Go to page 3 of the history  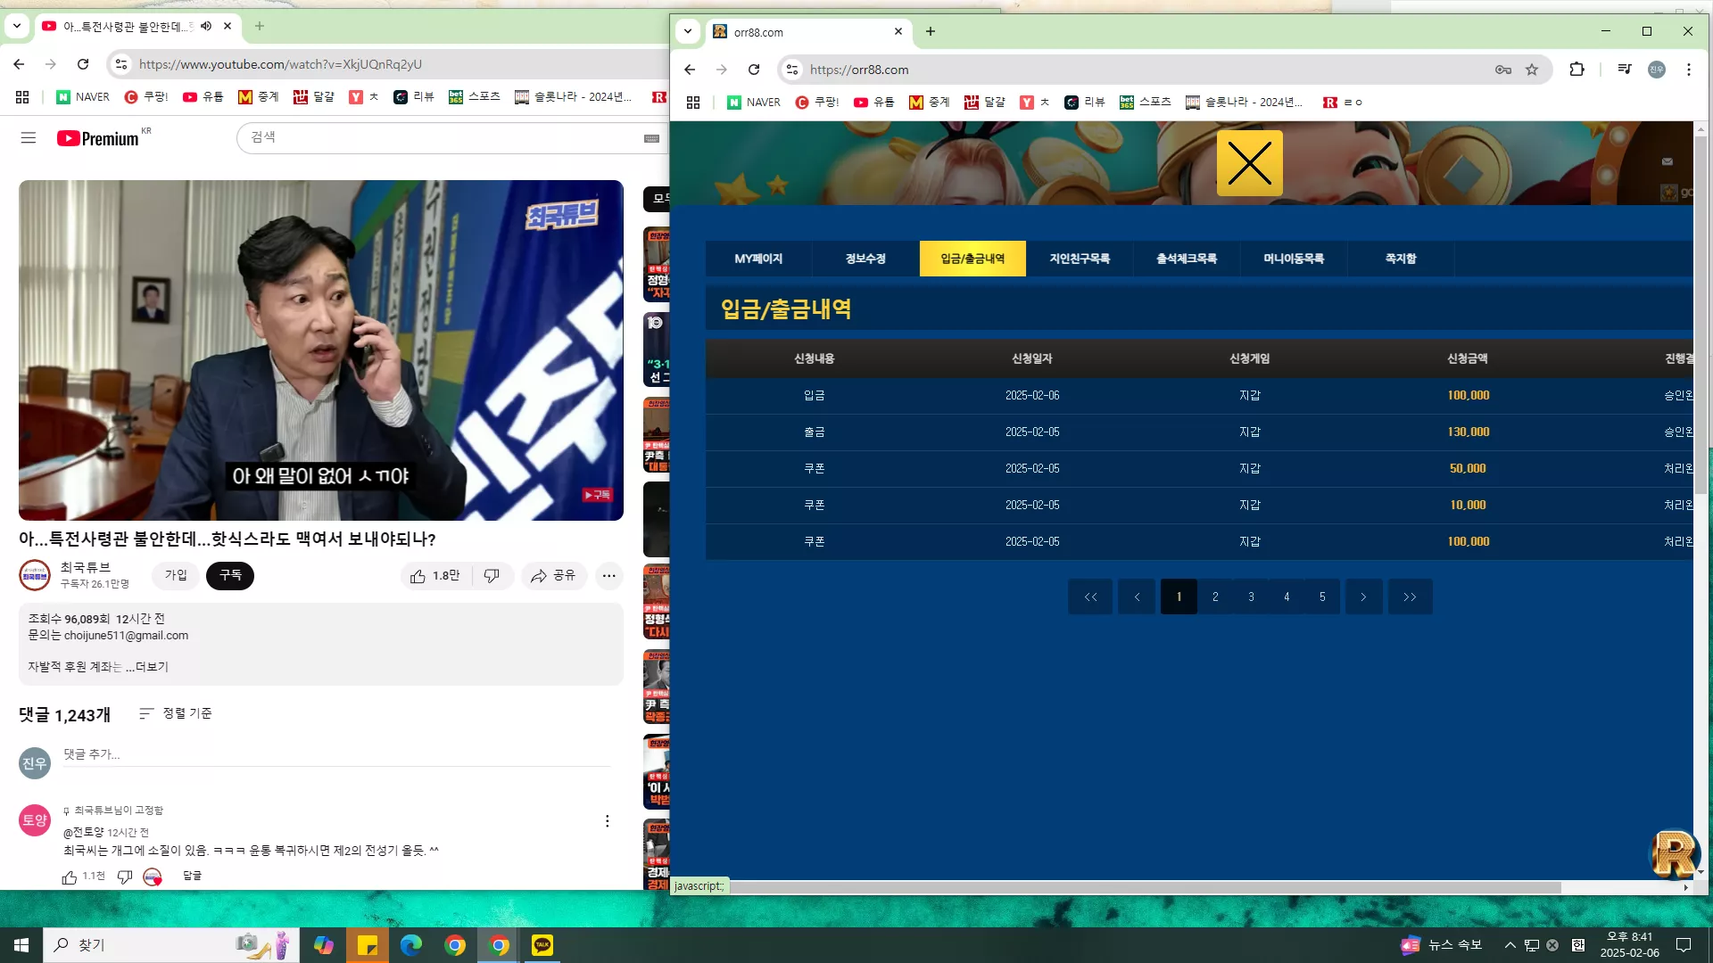(x=1251, y=597)
